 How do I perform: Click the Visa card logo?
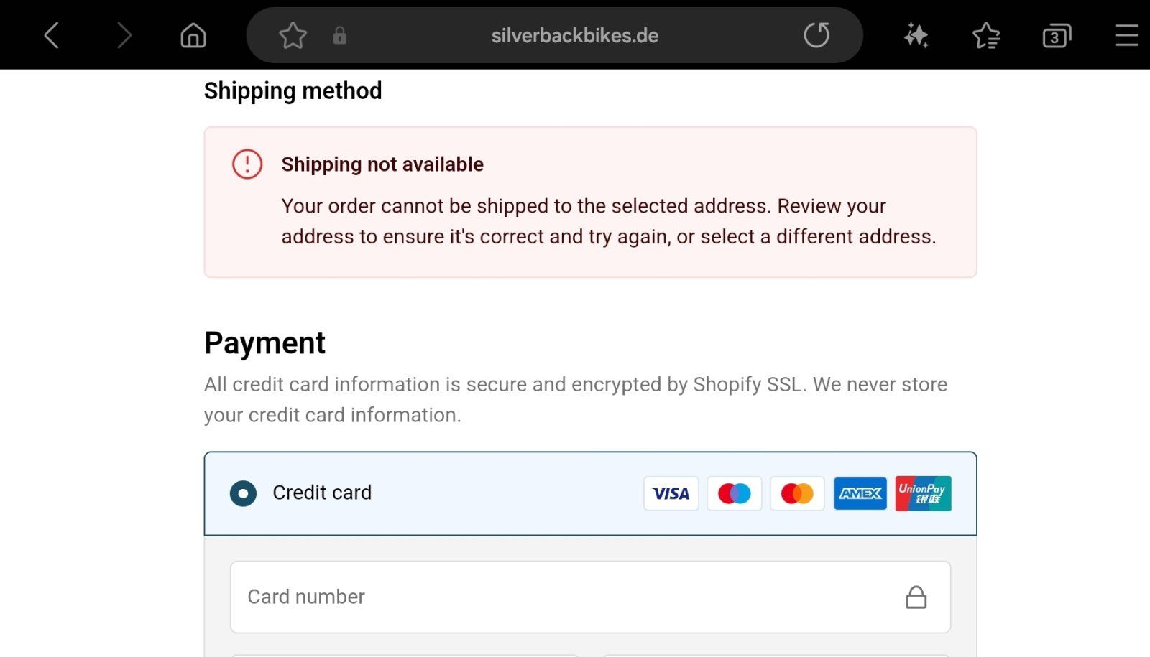[671, 493]
